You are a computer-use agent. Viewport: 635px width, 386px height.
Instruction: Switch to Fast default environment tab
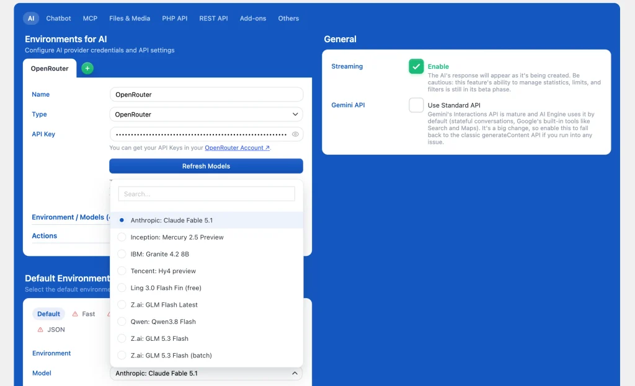pos(84,314)
